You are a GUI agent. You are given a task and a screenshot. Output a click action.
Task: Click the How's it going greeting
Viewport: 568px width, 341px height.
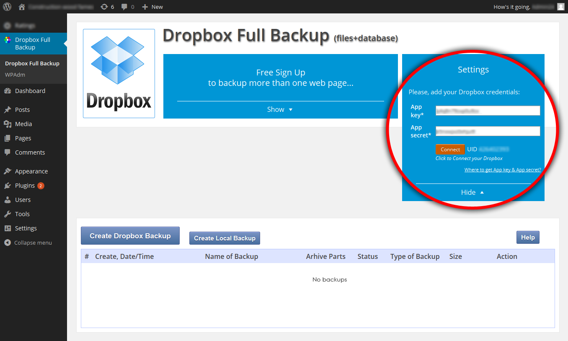pos(511,7)
